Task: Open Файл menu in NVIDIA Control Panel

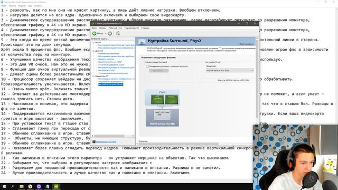Action: coord(94,28)
